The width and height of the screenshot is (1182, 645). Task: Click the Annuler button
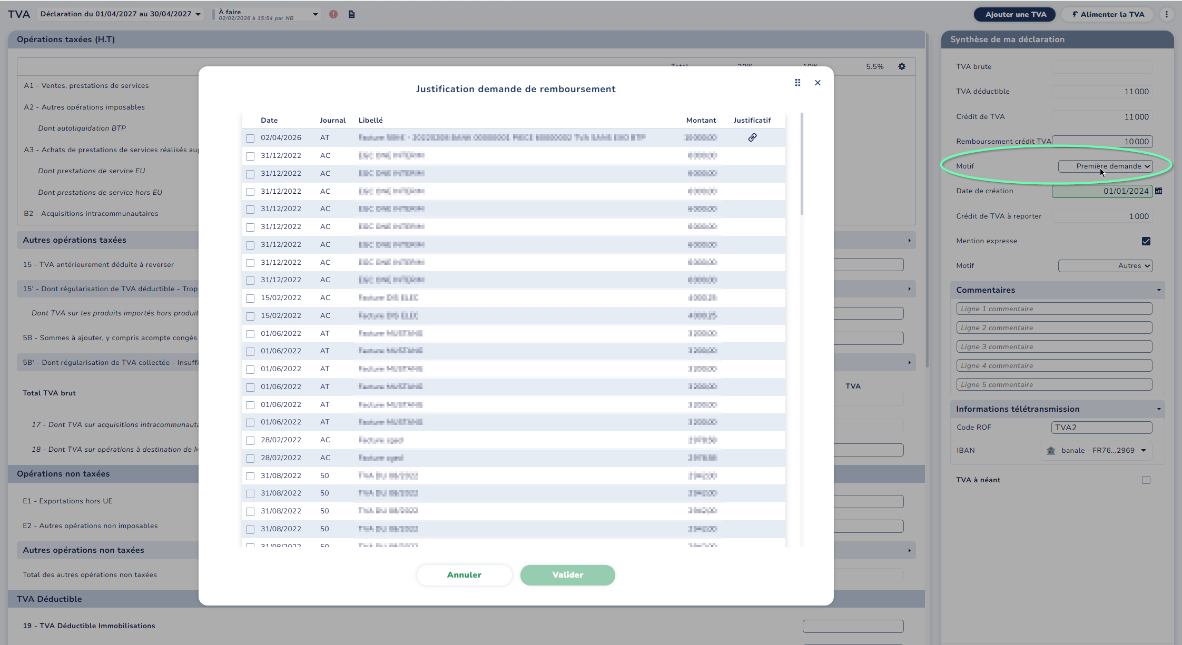click(x=464, y=575)
